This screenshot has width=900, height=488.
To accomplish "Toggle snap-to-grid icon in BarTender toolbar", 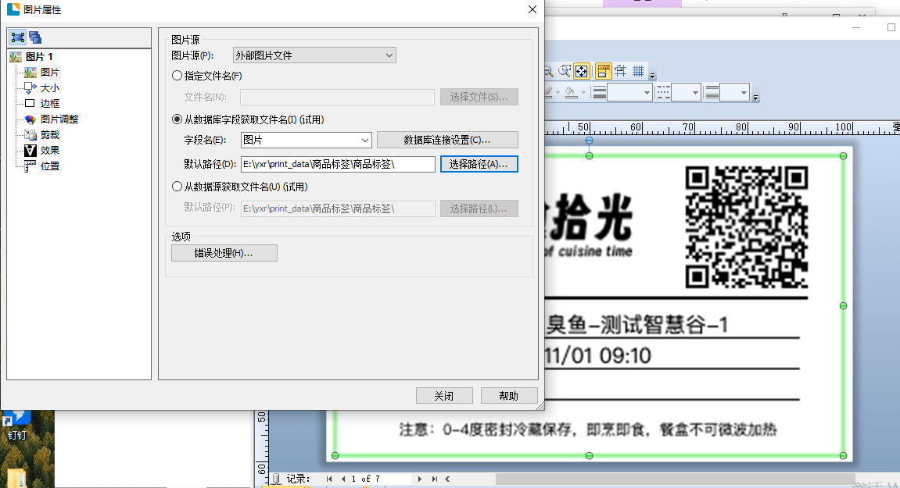I will tap(621, 70).
